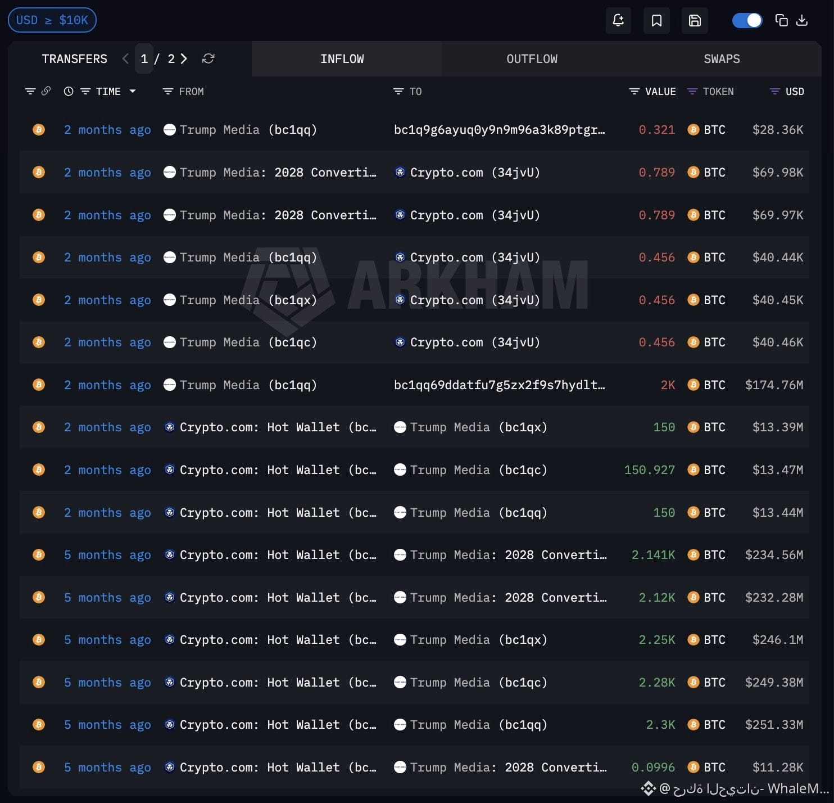Click the Crypto.com logo in the $69.98K row
Viewport: 834px width, 803px height.
(400, 172)
